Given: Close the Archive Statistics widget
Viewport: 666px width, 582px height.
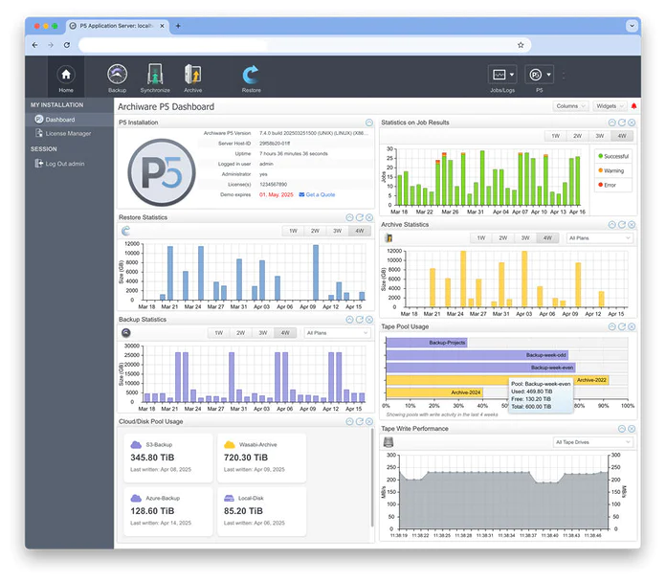Looking at the screenshot, I should point(633,225).
